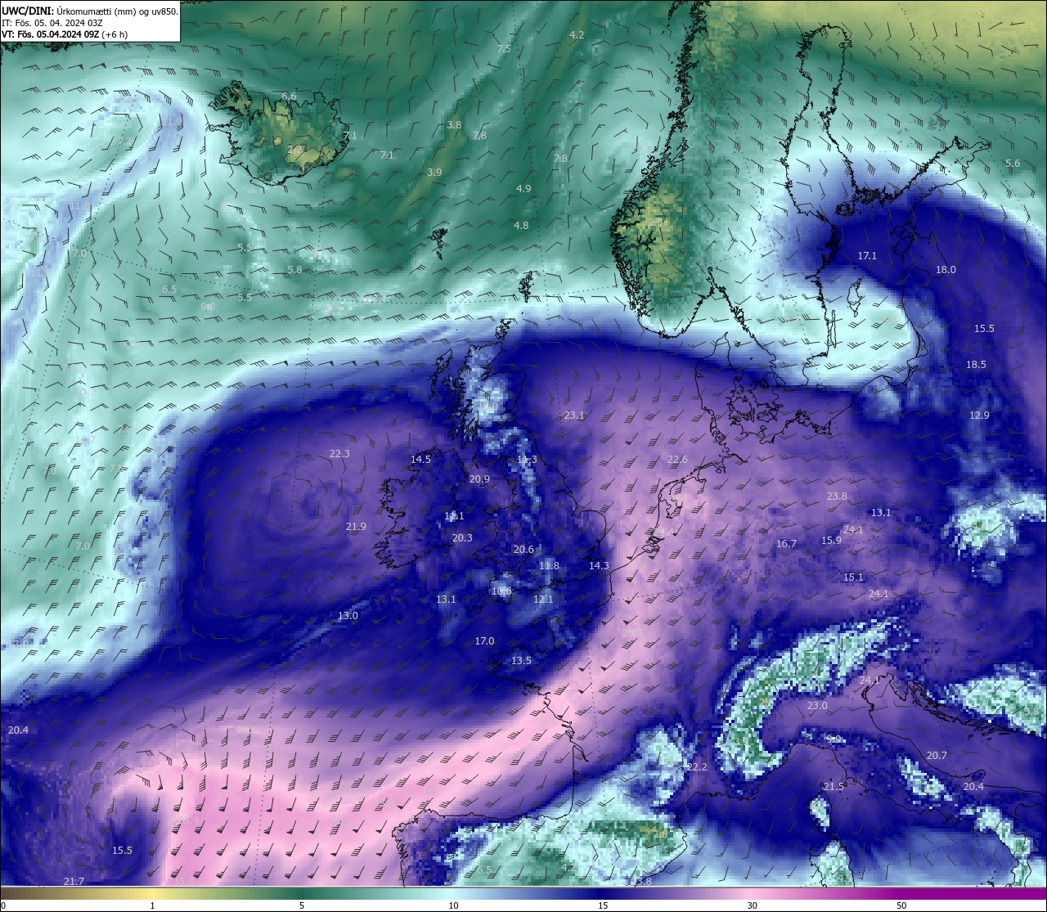Select the 23.0 value over northern Italy
1047x912 pixels.
point(817,706)
